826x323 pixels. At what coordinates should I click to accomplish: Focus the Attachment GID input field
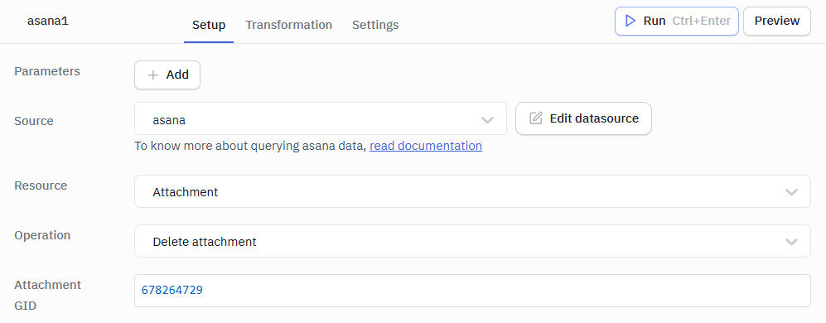click(472, 291)
